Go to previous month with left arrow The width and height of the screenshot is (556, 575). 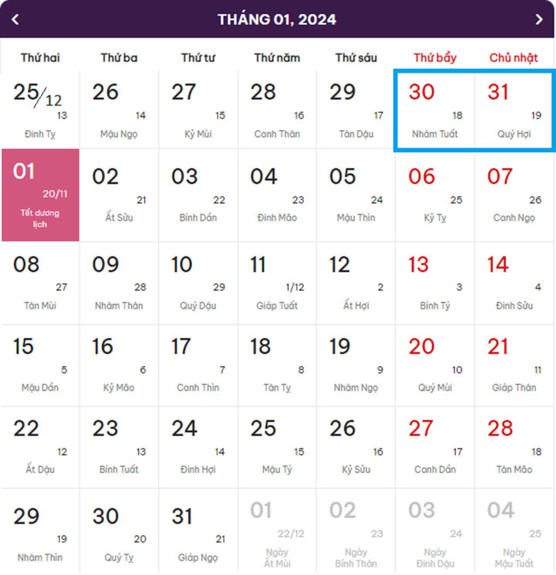click(x=15, y=19)
